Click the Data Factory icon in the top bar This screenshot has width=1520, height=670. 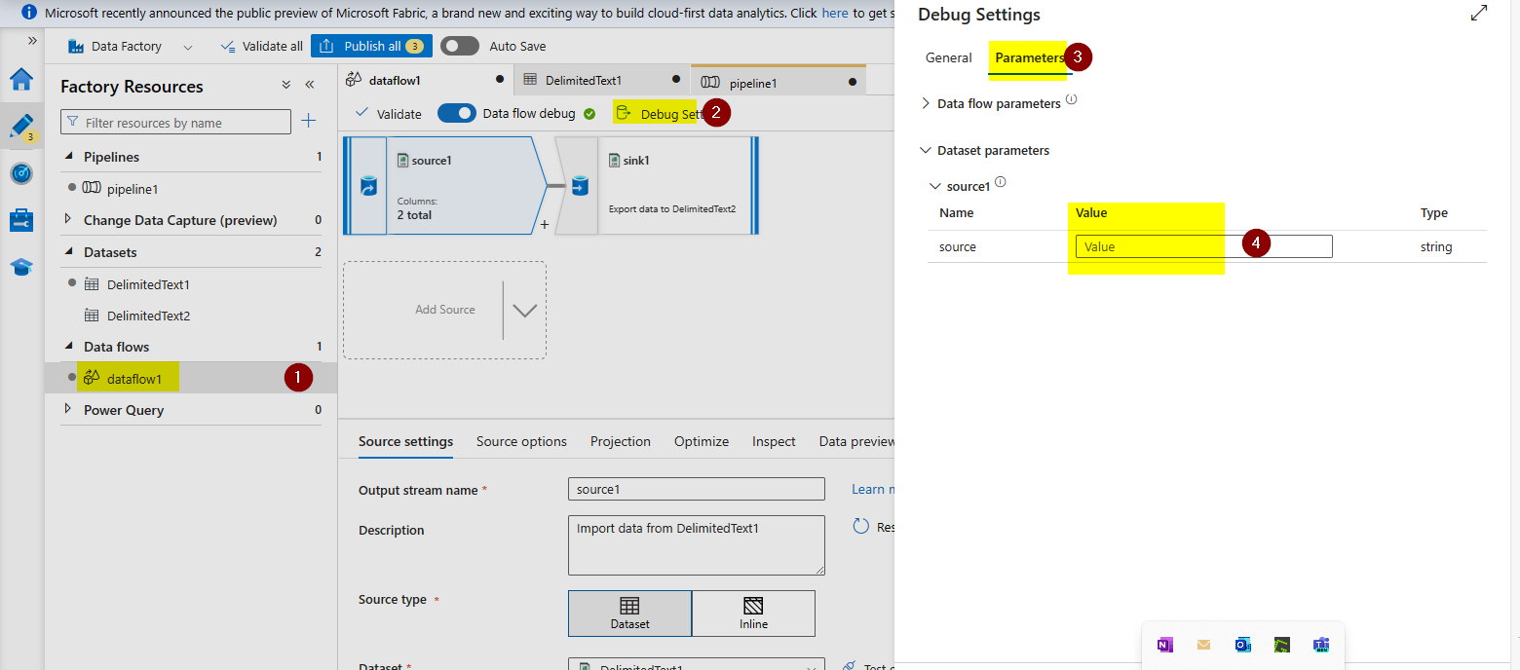click(74, 45)
